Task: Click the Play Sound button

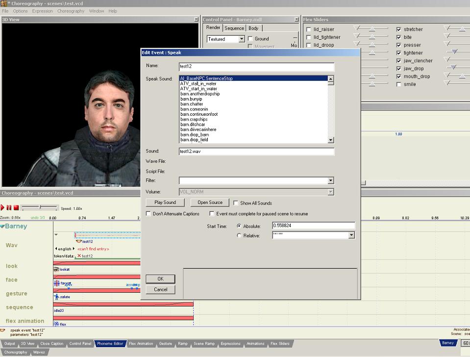Action: click(165, 203)
